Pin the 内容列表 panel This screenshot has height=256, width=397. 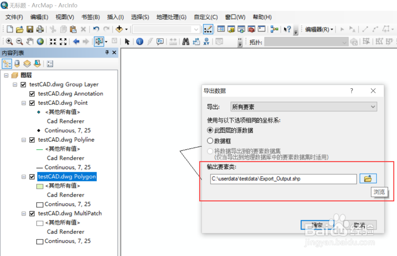107,52
